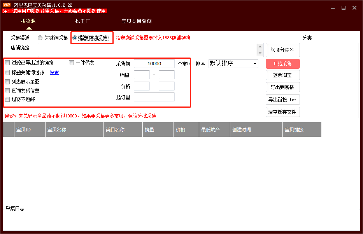
Task: Maximize the 阿里巴巴宝贝采集 window
Action: coord(344,8)
